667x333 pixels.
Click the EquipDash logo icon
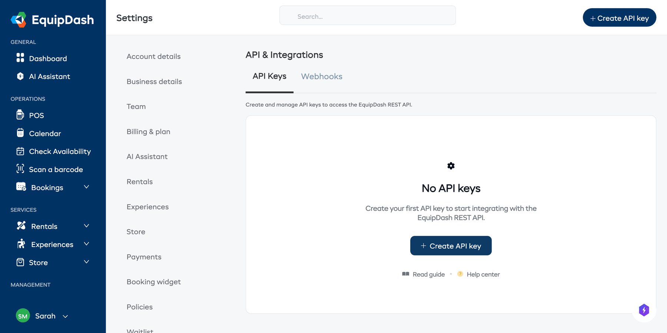coord(19,20)
